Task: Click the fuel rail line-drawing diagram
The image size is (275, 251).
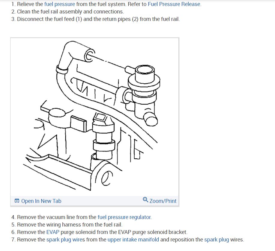Action: [x=94, y=117]
